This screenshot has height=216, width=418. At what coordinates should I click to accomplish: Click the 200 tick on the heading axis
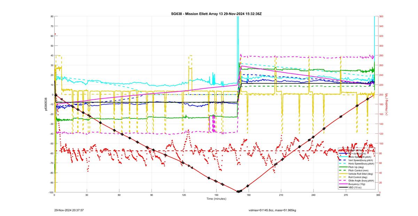[381, 94]
